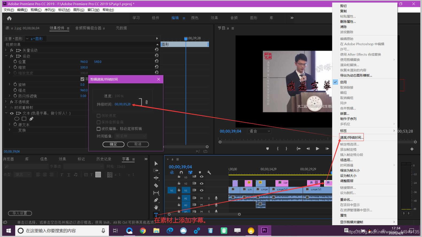Image resolution: width=422 pixels, height=237 pixels.
Task: Toggle lock on V2 track
Action: tap(179, 183)
